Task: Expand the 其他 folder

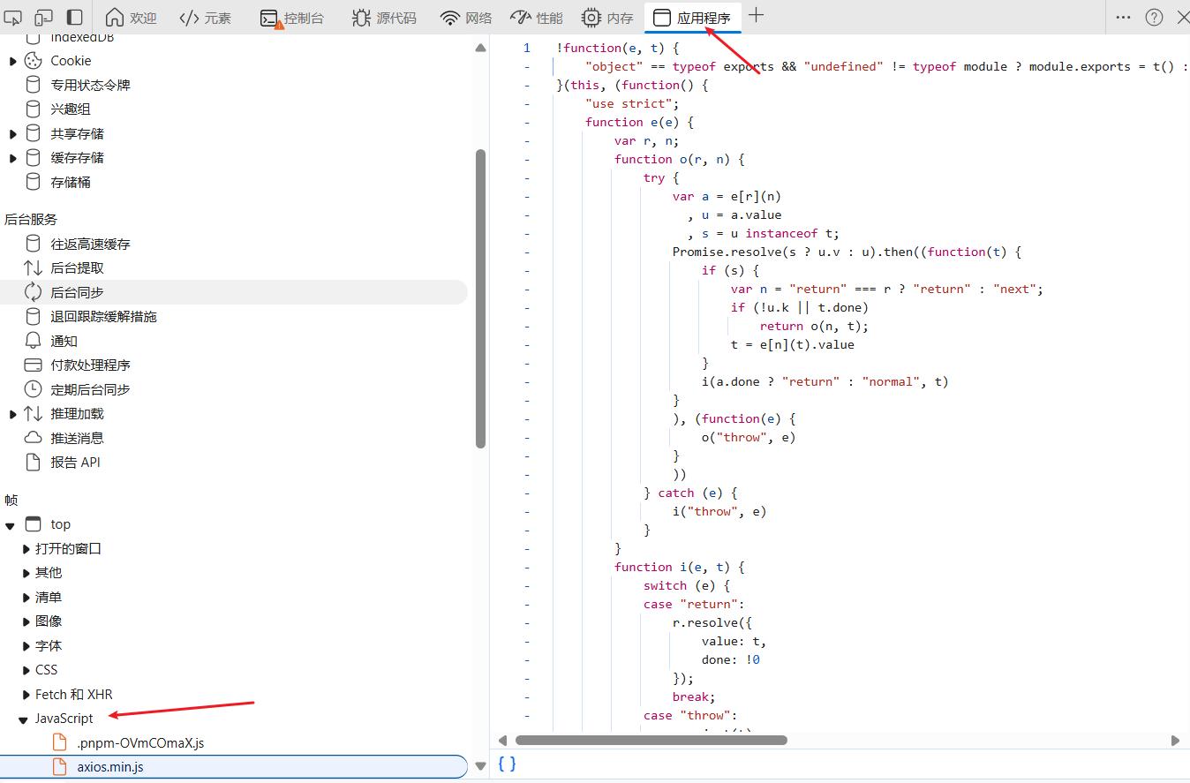Action: point(26,573)
